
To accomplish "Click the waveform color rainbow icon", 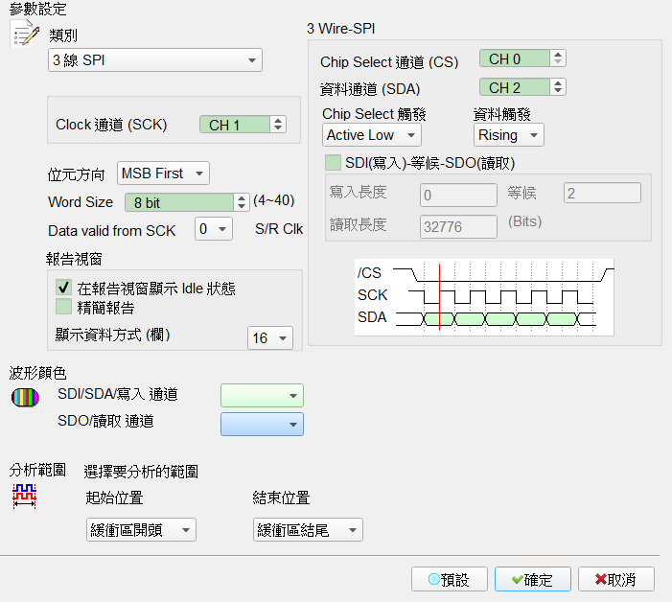I will coord(25,398).
